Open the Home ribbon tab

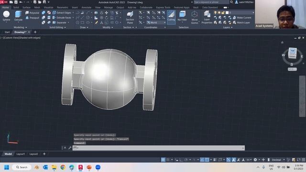(5, 8)
